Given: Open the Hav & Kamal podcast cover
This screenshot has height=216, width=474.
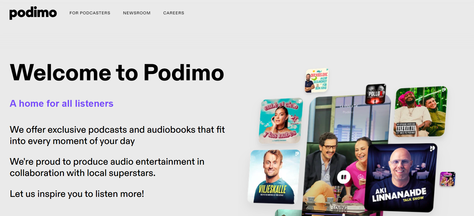Looking at the screenshot, I should 420,112.
